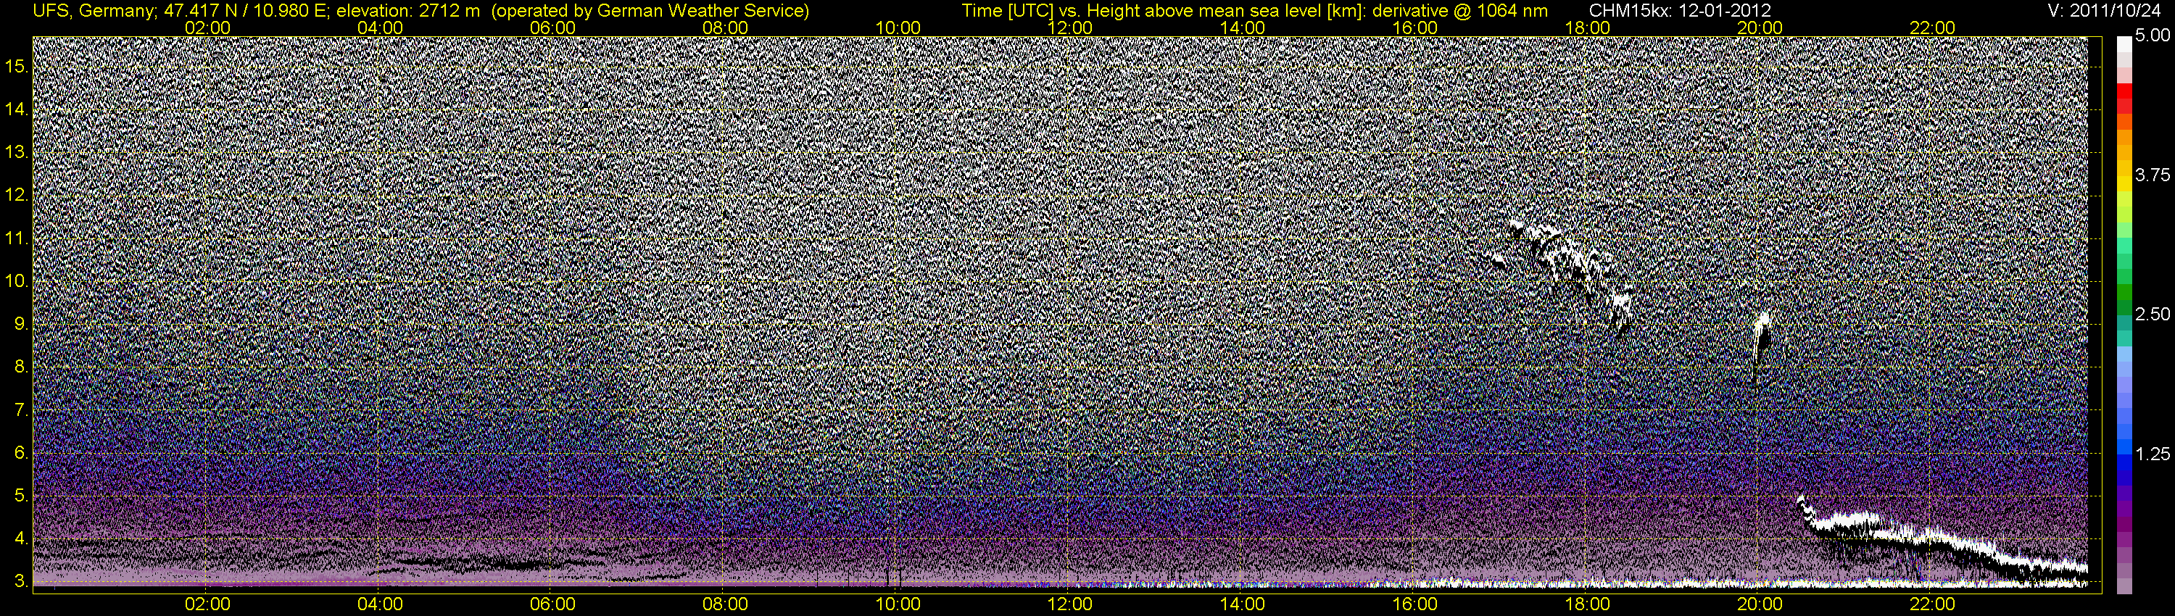Click the top time axis label 02:00
Screen dimensions: 2175x616
[x=207, y=28]
